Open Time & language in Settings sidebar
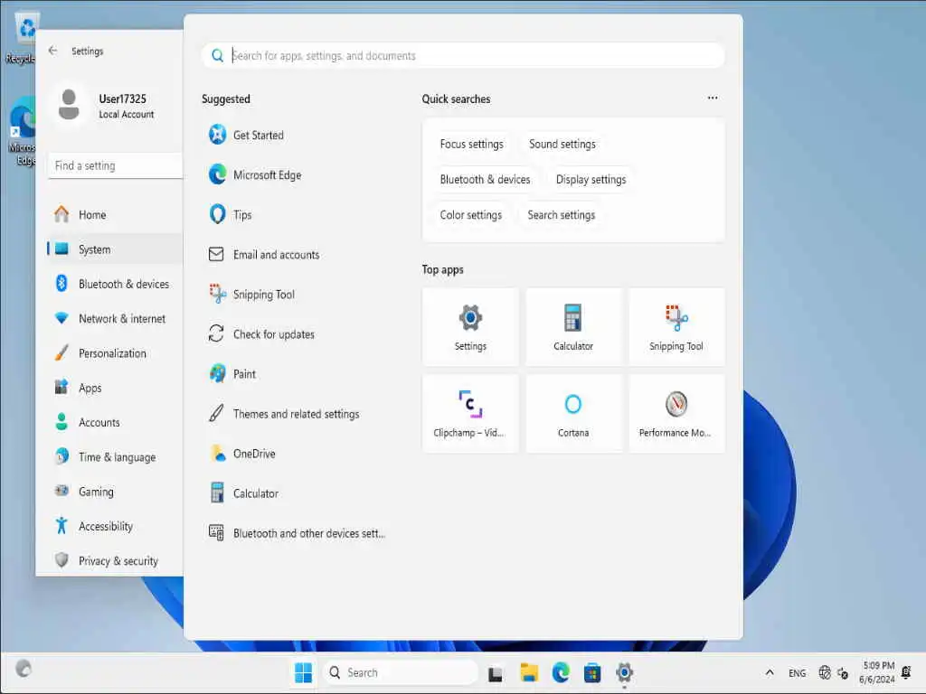The width and height of the screenshot is (926, 694). [114, 457]
